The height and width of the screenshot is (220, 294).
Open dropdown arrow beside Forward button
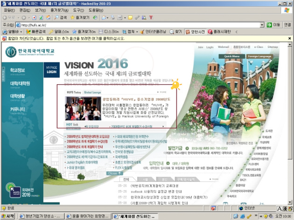[29, 18]
